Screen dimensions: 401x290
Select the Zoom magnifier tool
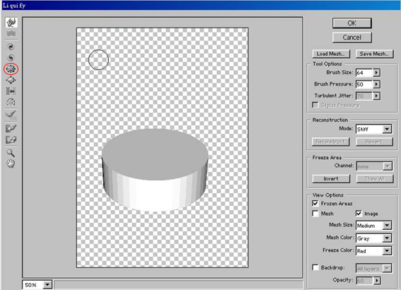pos(11,153)
